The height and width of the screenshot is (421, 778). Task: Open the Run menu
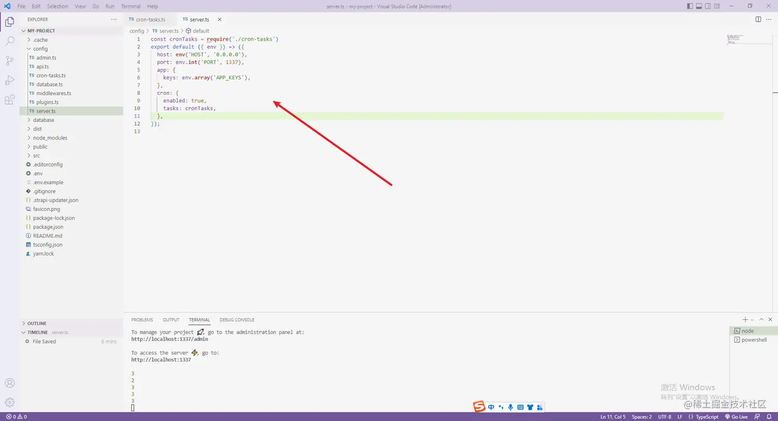[x=110, y=6]
